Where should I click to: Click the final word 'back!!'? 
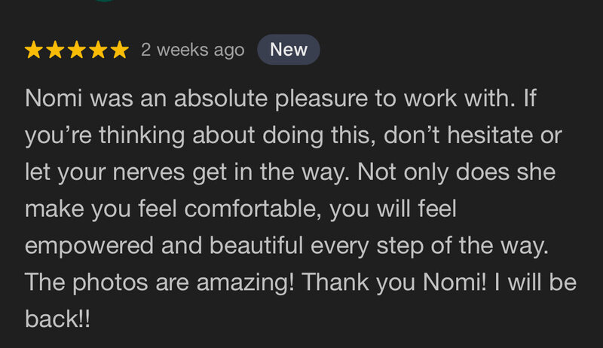58,319
